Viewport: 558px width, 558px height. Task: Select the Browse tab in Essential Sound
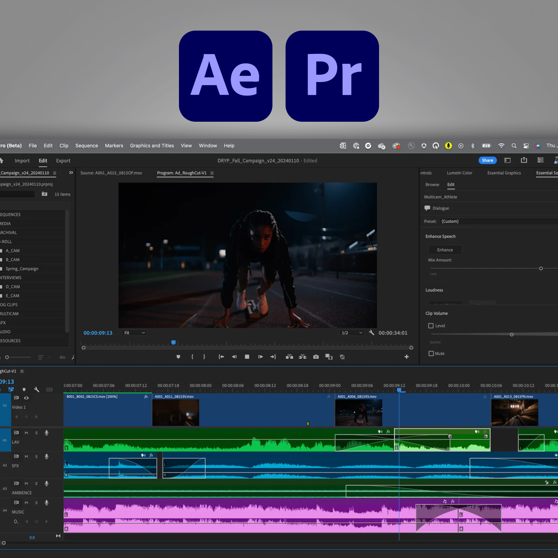pos(432,185)
